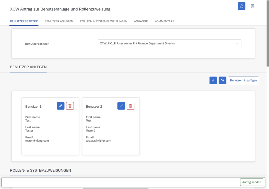Go to the ANHÄNGE tab

click(141, 21)
